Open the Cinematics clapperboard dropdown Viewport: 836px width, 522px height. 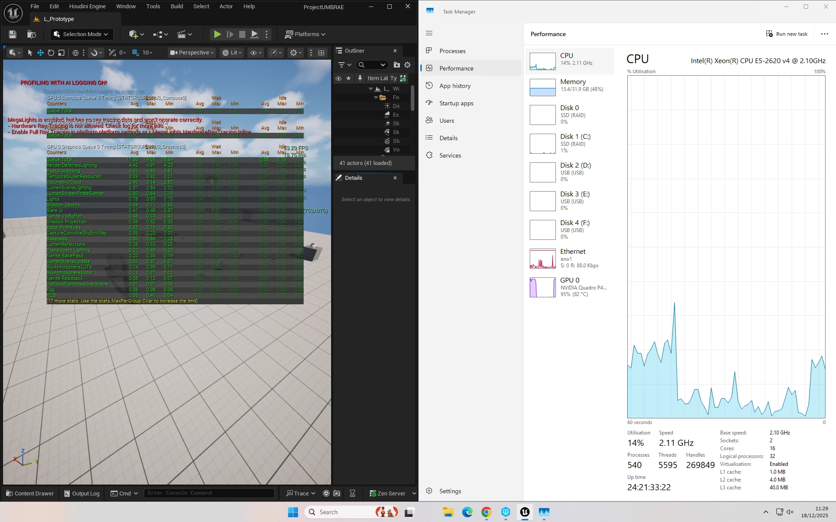184,34
